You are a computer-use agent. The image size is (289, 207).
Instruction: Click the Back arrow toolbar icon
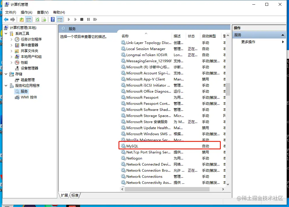tap(6, 19)
